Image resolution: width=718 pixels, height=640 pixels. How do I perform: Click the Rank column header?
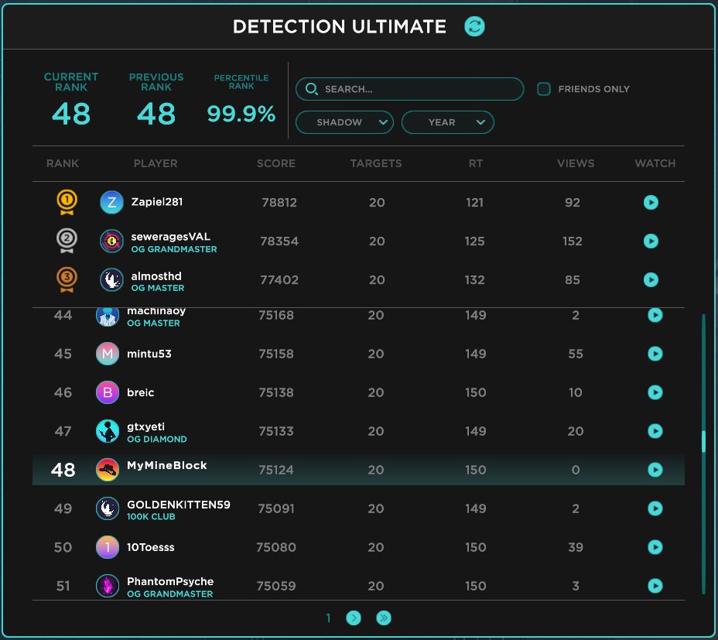click(x=63, y=163)
